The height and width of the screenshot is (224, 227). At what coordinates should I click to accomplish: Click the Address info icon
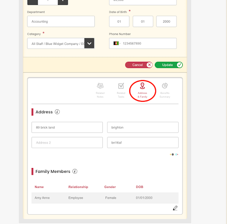[57, 112]
